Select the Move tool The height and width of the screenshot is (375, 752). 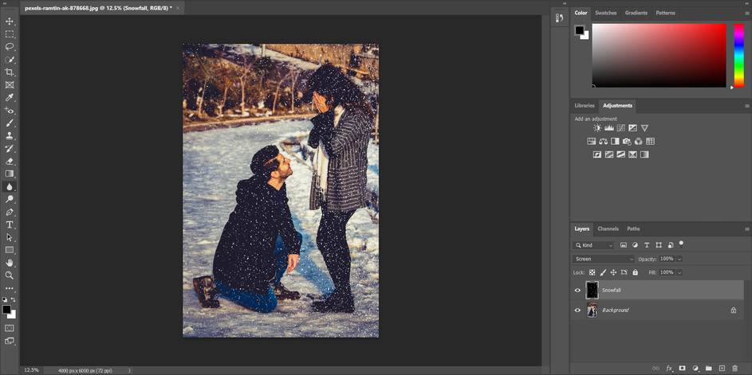[x=9, y=21]
